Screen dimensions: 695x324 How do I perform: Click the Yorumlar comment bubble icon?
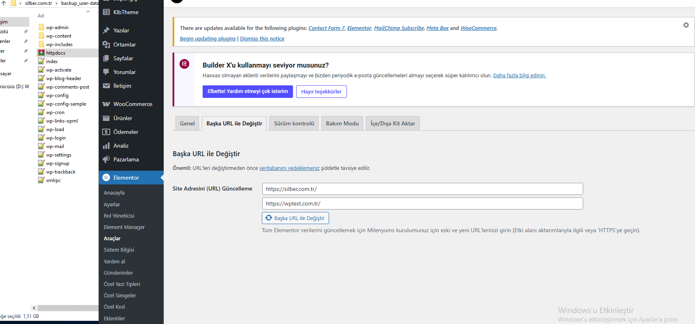click(x=106, y=72)
